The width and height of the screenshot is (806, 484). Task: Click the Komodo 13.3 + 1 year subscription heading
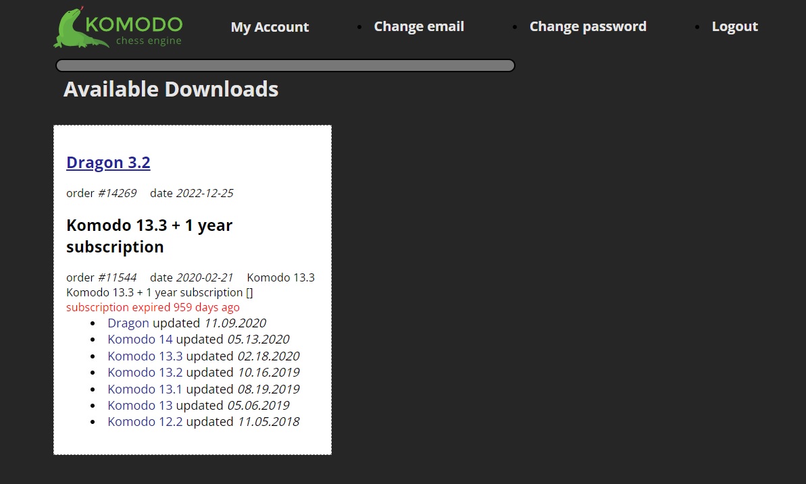149,236
